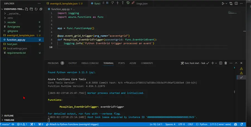This screenshot has width=251, height=127.
Task: Open errors and warnings count in status bar
Action: [22, 124]
